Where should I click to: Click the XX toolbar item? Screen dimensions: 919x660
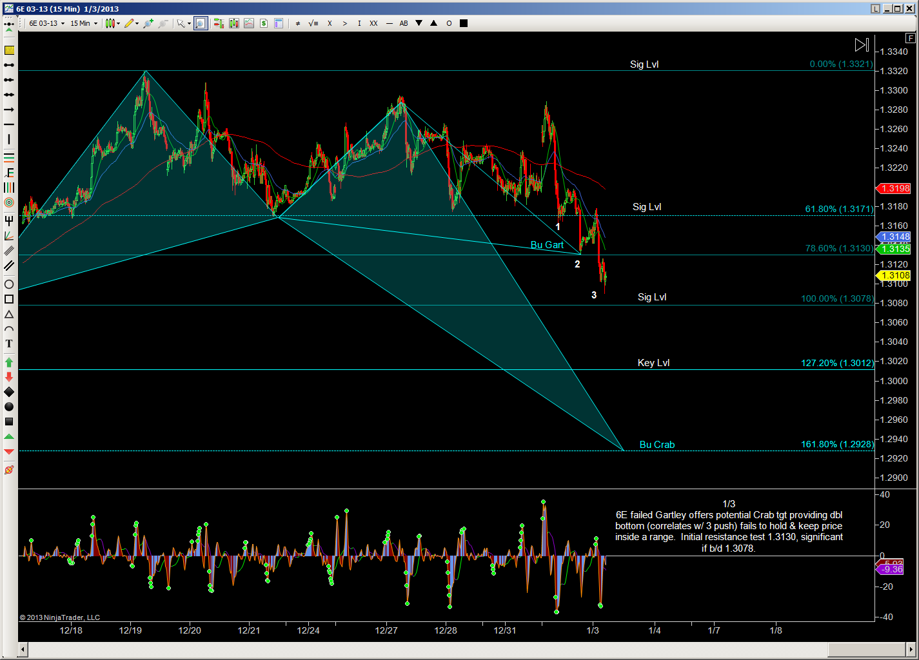click(x=373, y=23)
